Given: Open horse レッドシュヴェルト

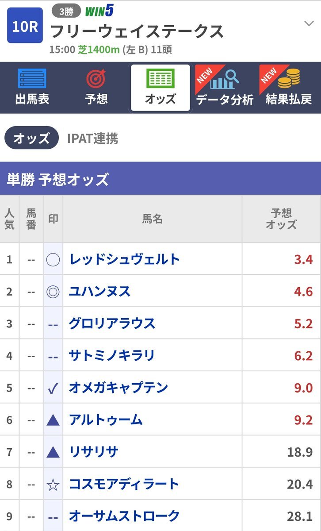Looking at the screenshot, I should 124,259.
